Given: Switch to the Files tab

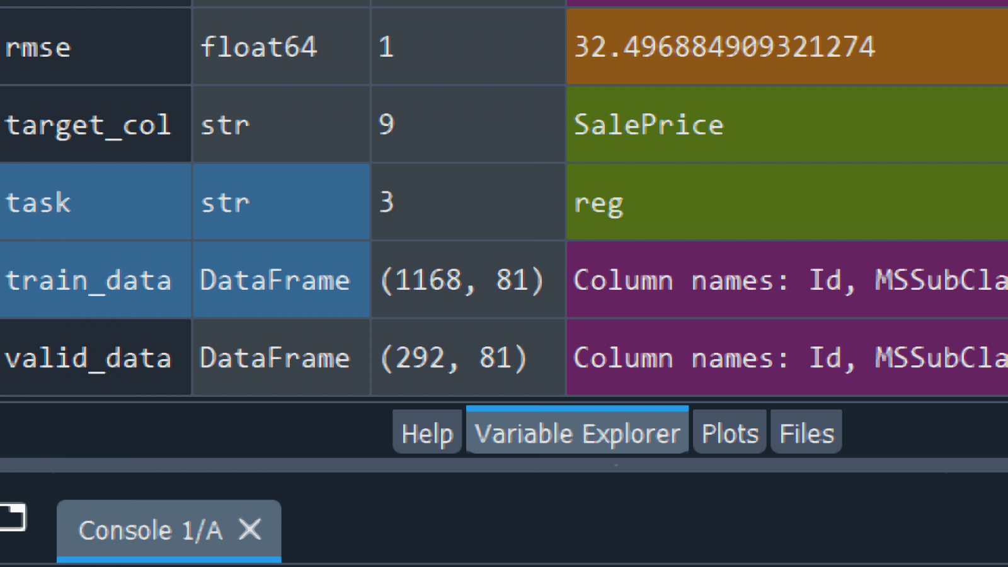Looking at the screenshot, I should coord(806,433).
